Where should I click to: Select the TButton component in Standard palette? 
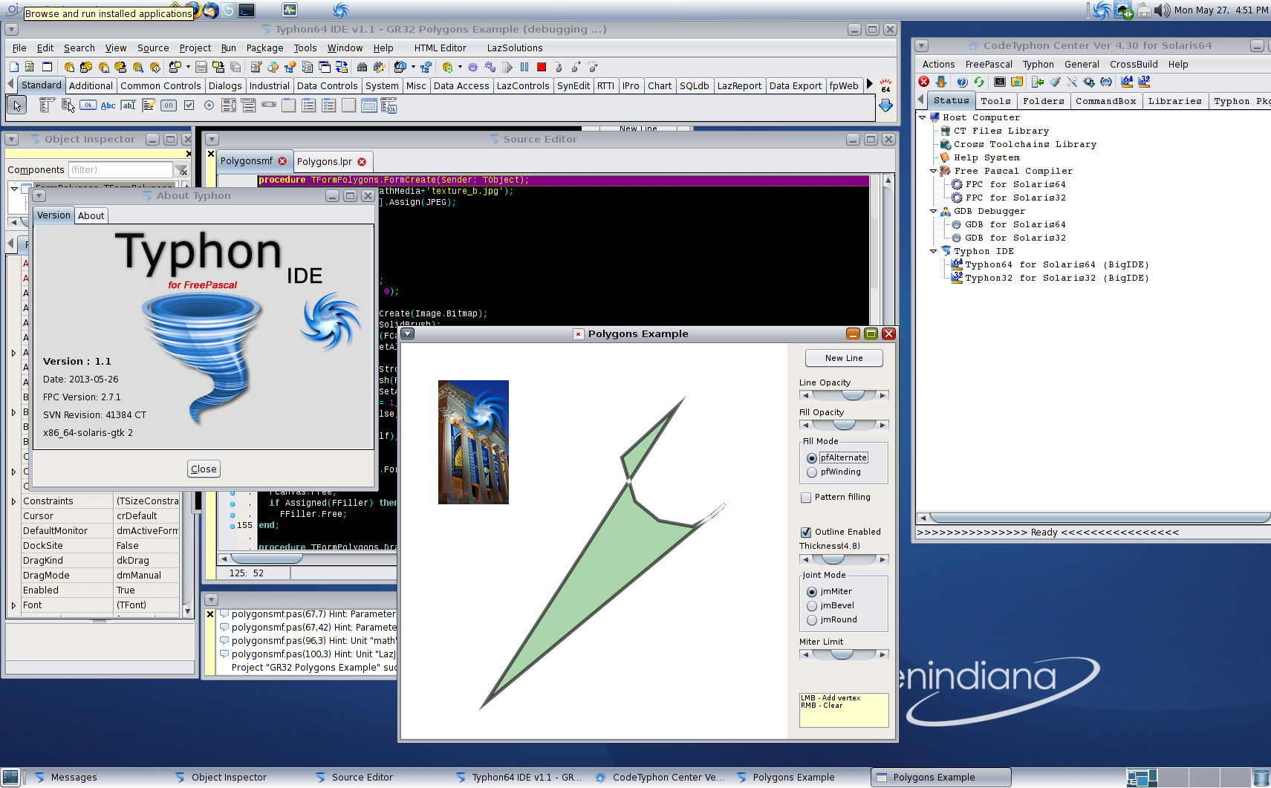(88, 105)
